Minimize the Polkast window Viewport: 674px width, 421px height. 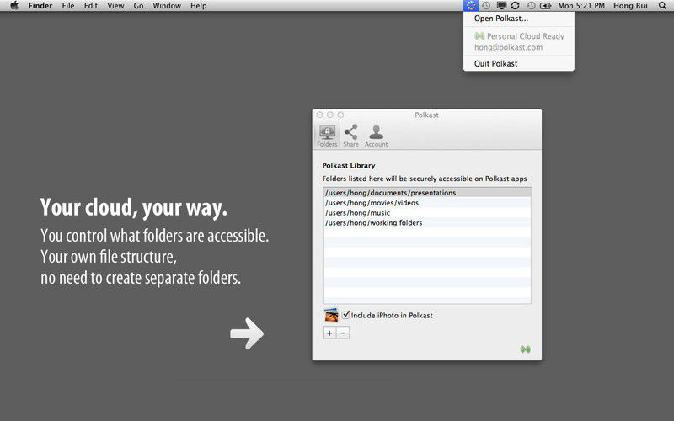tap(330, 115)
